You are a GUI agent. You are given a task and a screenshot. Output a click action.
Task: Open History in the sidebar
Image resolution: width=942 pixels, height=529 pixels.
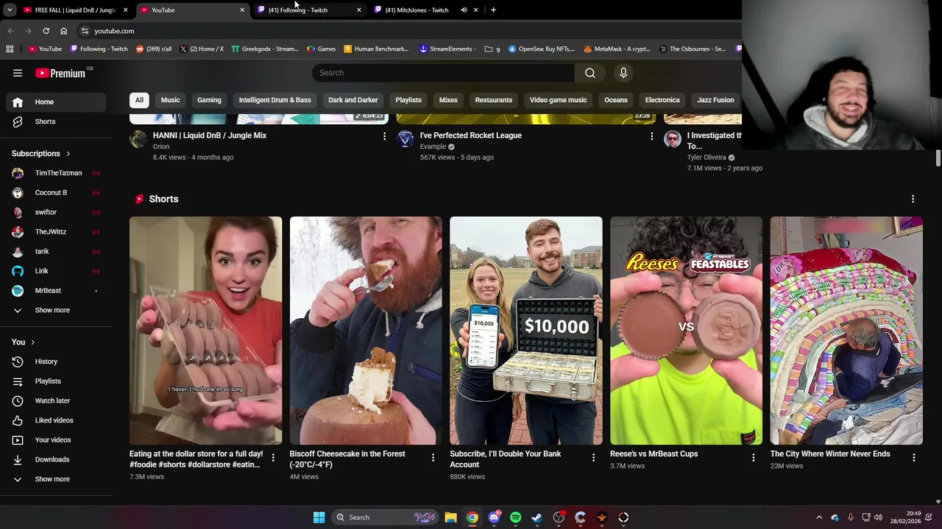[x=56, y=361]
